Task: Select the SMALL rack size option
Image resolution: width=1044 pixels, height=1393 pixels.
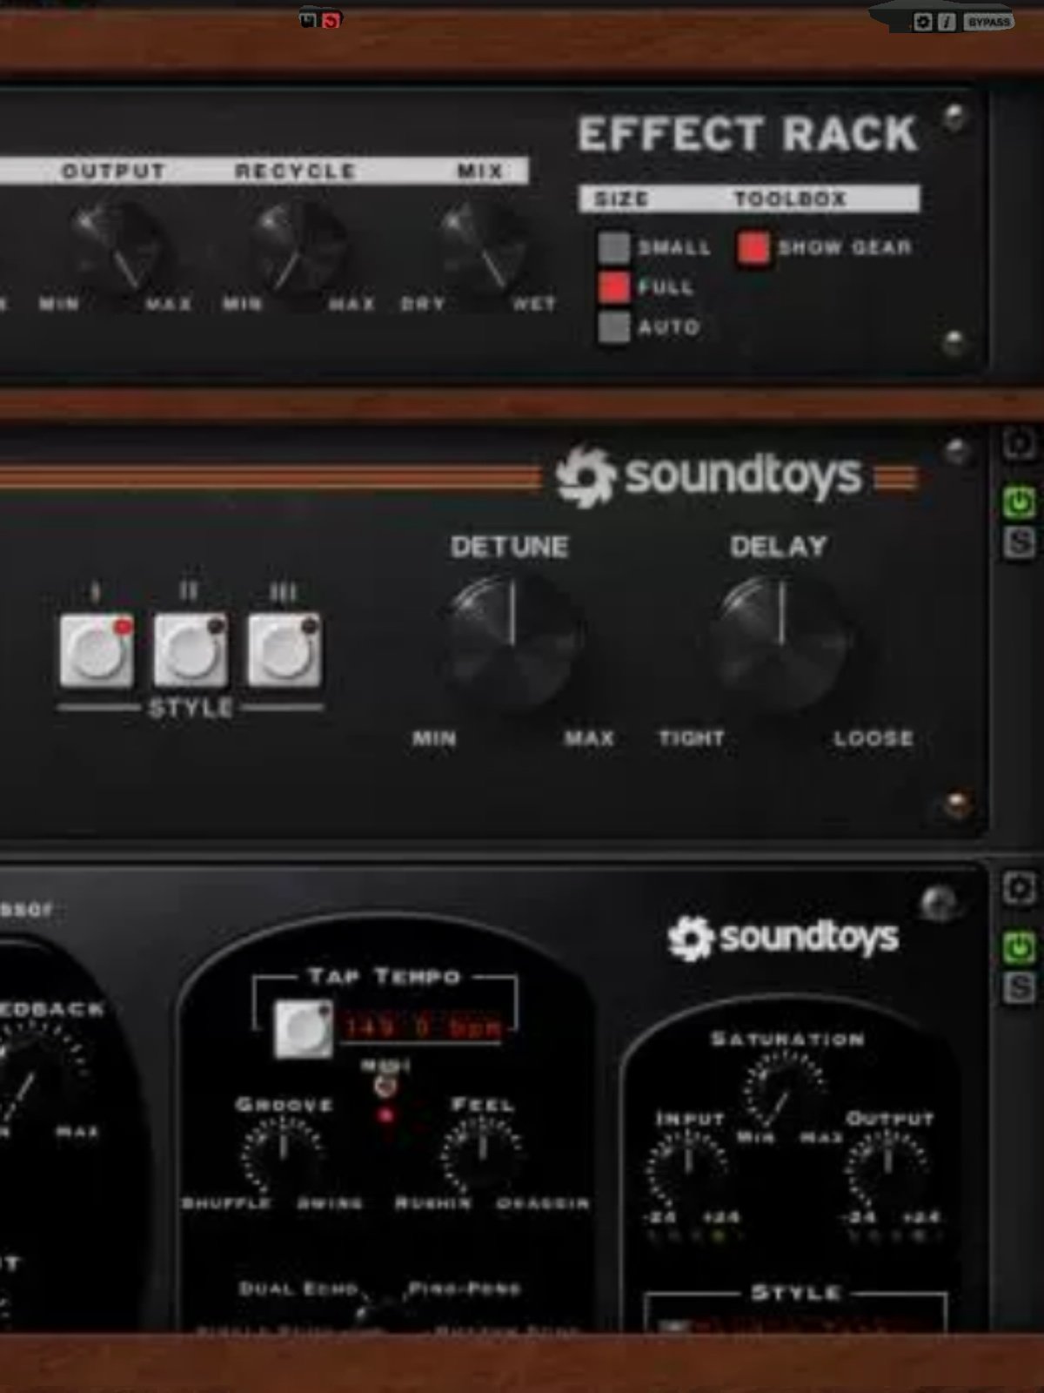Action: [614, 247]
